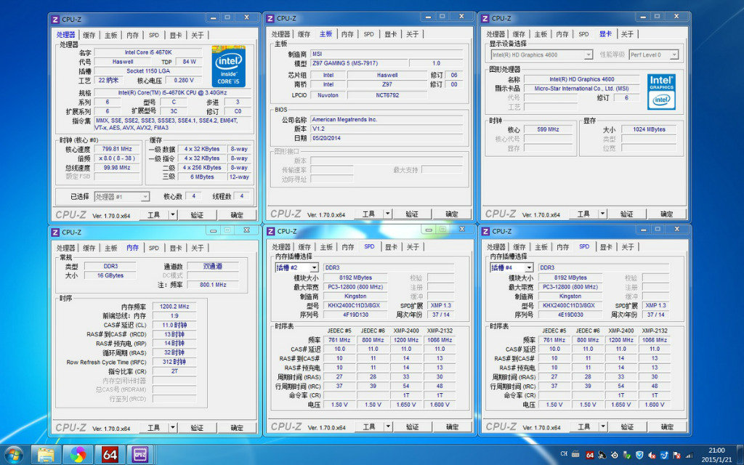
Task: Switch to 缓存 tab in the i5-4670K window
Action: coord(89,35)
